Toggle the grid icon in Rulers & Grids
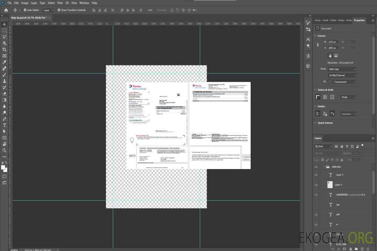Image resolution: width=377 pixels, height=251 pixels. (x=325, y=97)
